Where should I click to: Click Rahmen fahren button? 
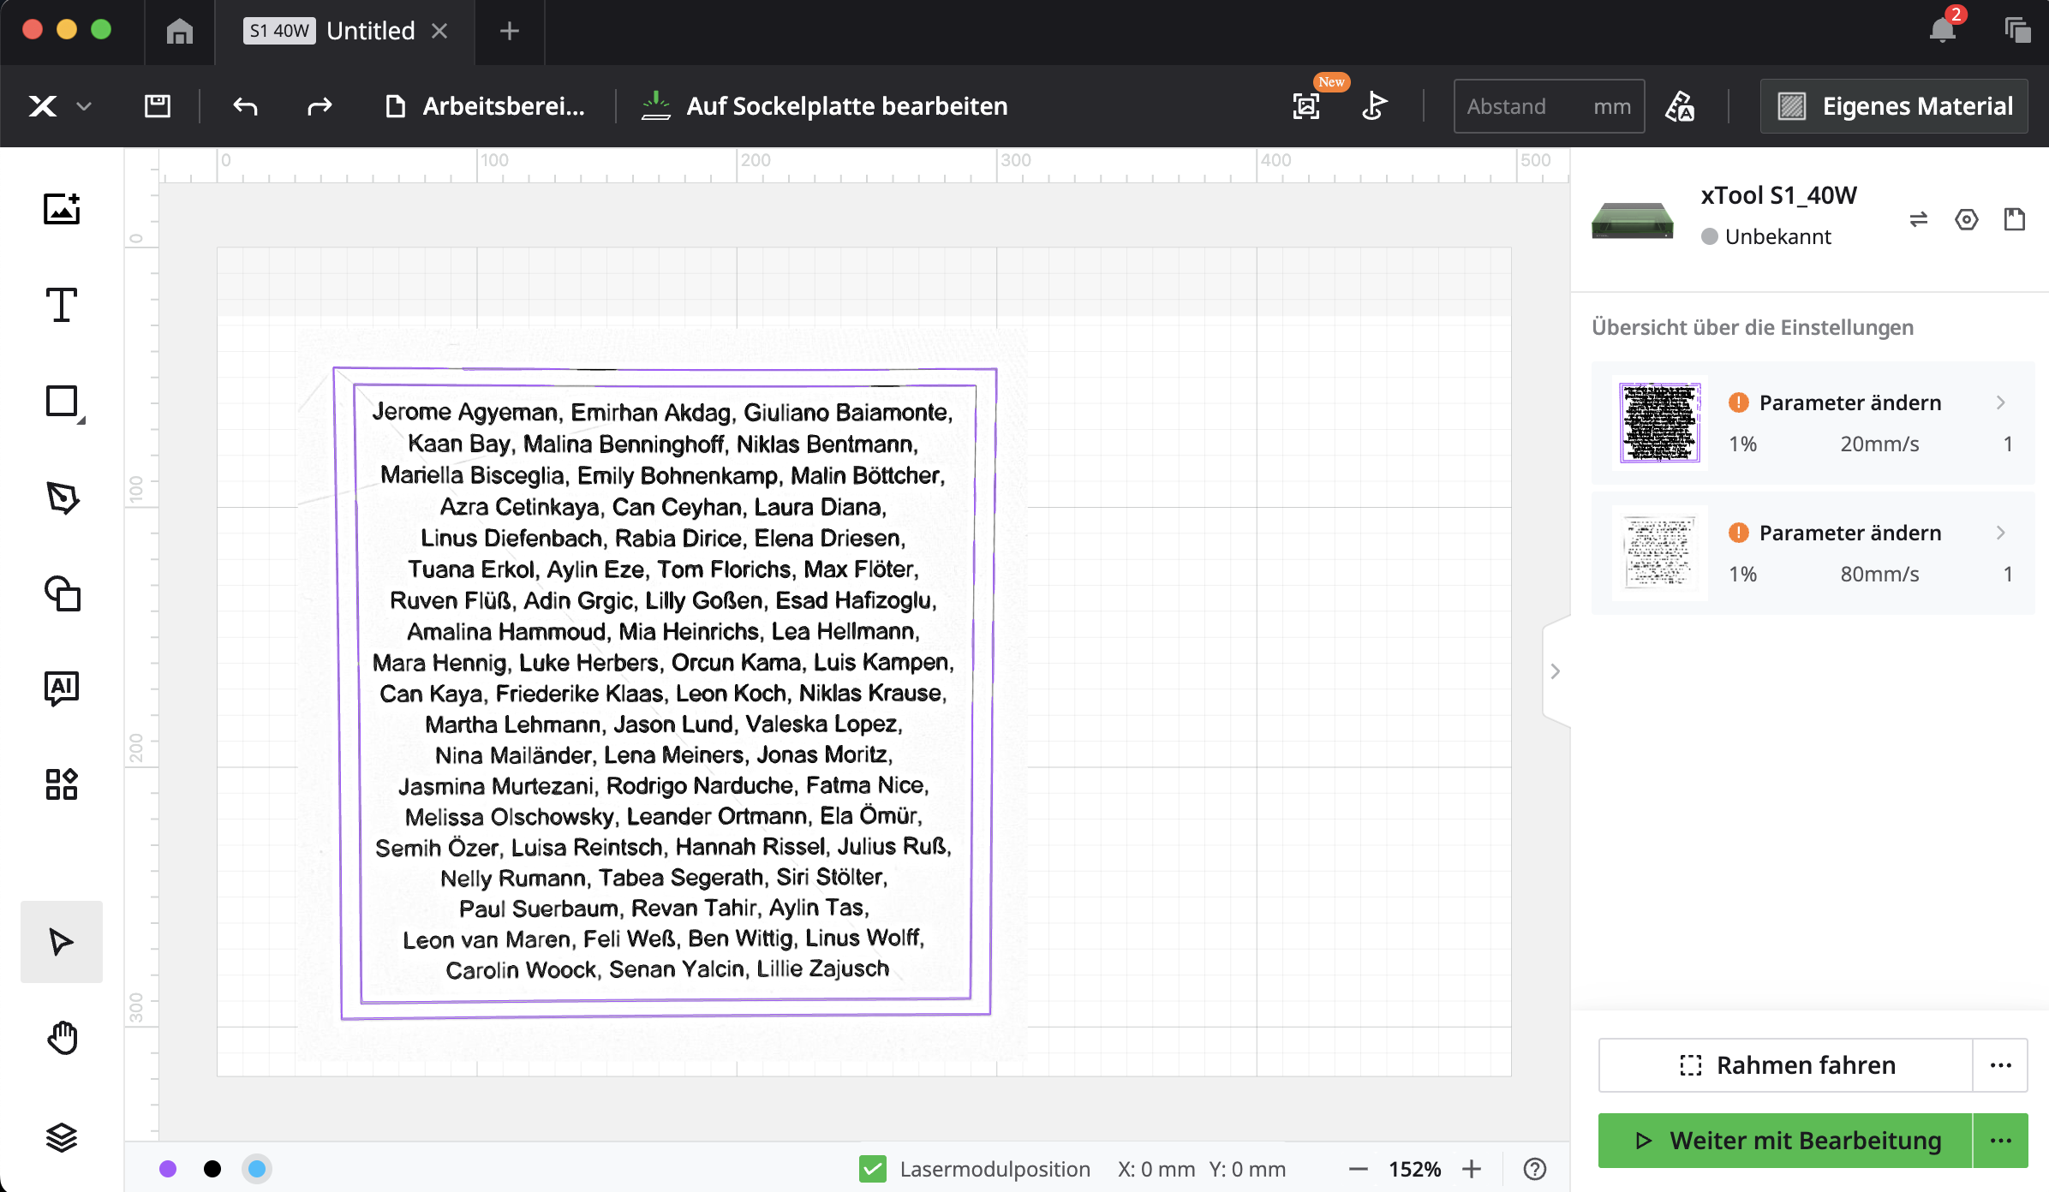tap(1786, 1065)
